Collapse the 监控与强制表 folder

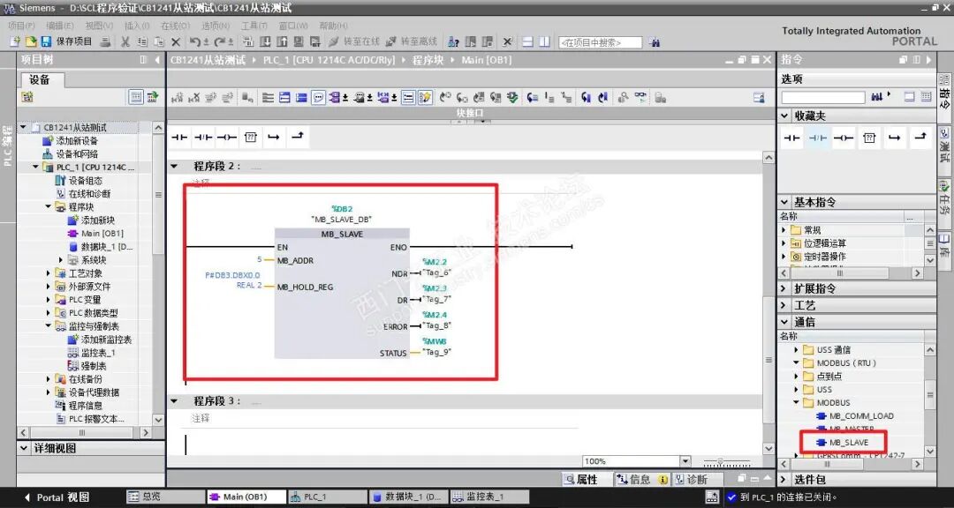48,325
